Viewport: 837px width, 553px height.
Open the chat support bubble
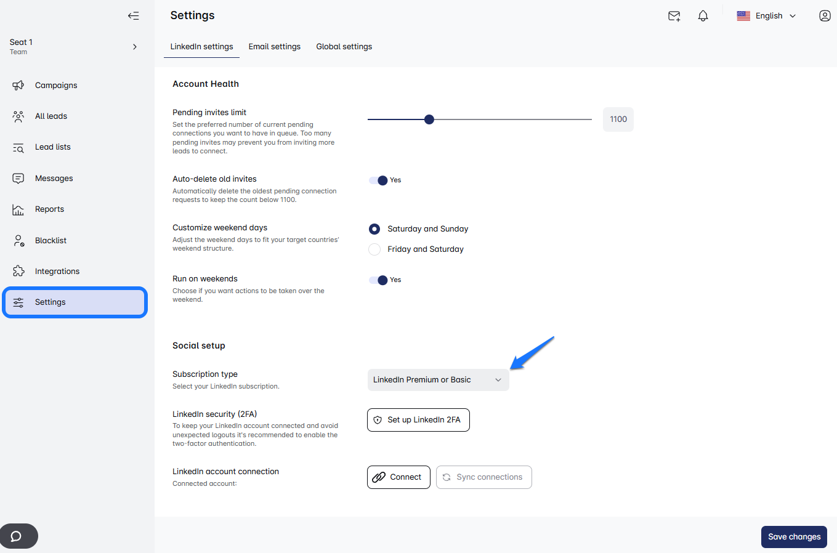[17, 536]
